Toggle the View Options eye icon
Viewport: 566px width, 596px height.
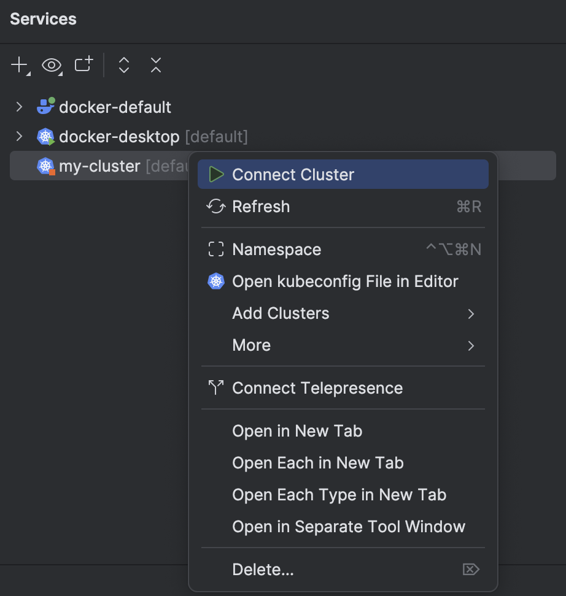point(51,64)
